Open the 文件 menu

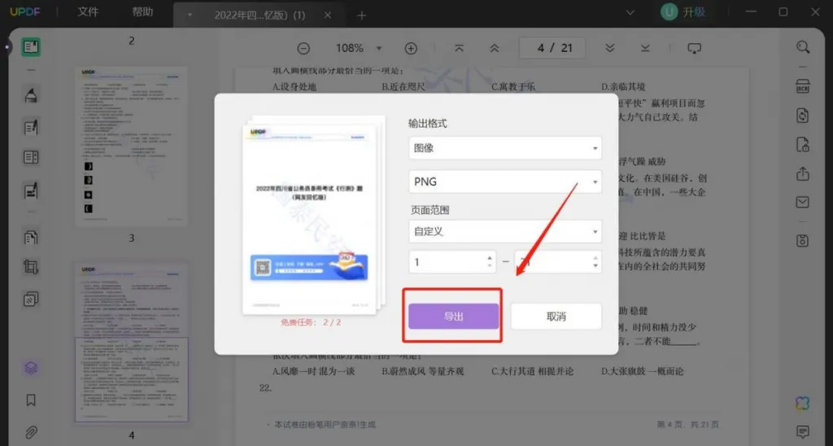[88, 12]
